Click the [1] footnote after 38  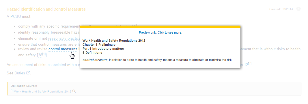44,54
